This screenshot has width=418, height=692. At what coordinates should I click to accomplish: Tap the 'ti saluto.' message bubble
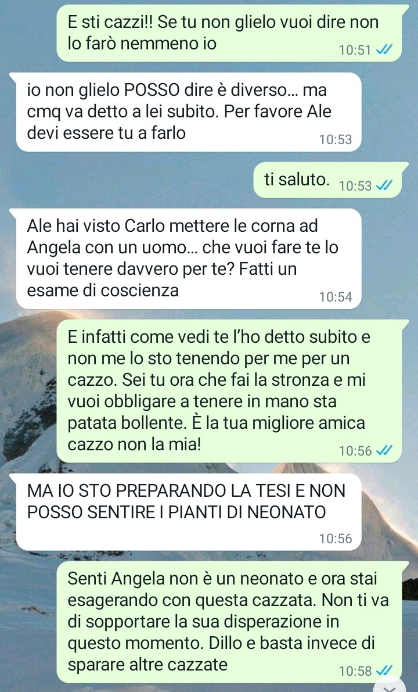327,180
